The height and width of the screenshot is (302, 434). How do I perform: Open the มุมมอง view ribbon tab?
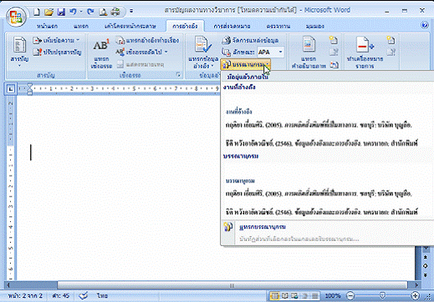(314, 27)
